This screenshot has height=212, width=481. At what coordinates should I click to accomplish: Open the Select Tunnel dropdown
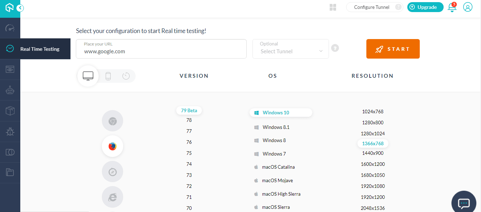290,51
